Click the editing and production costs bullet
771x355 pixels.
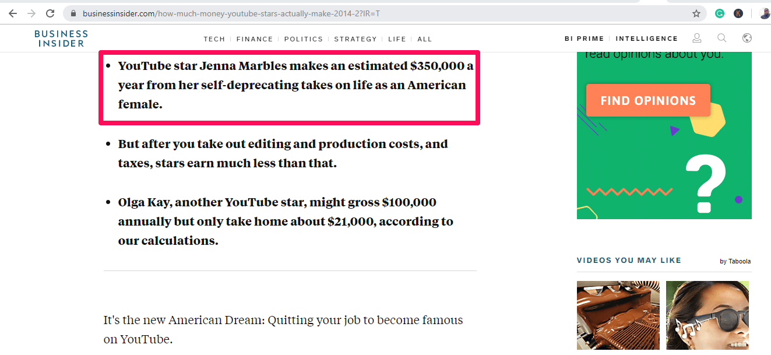[x=283, y=153]
